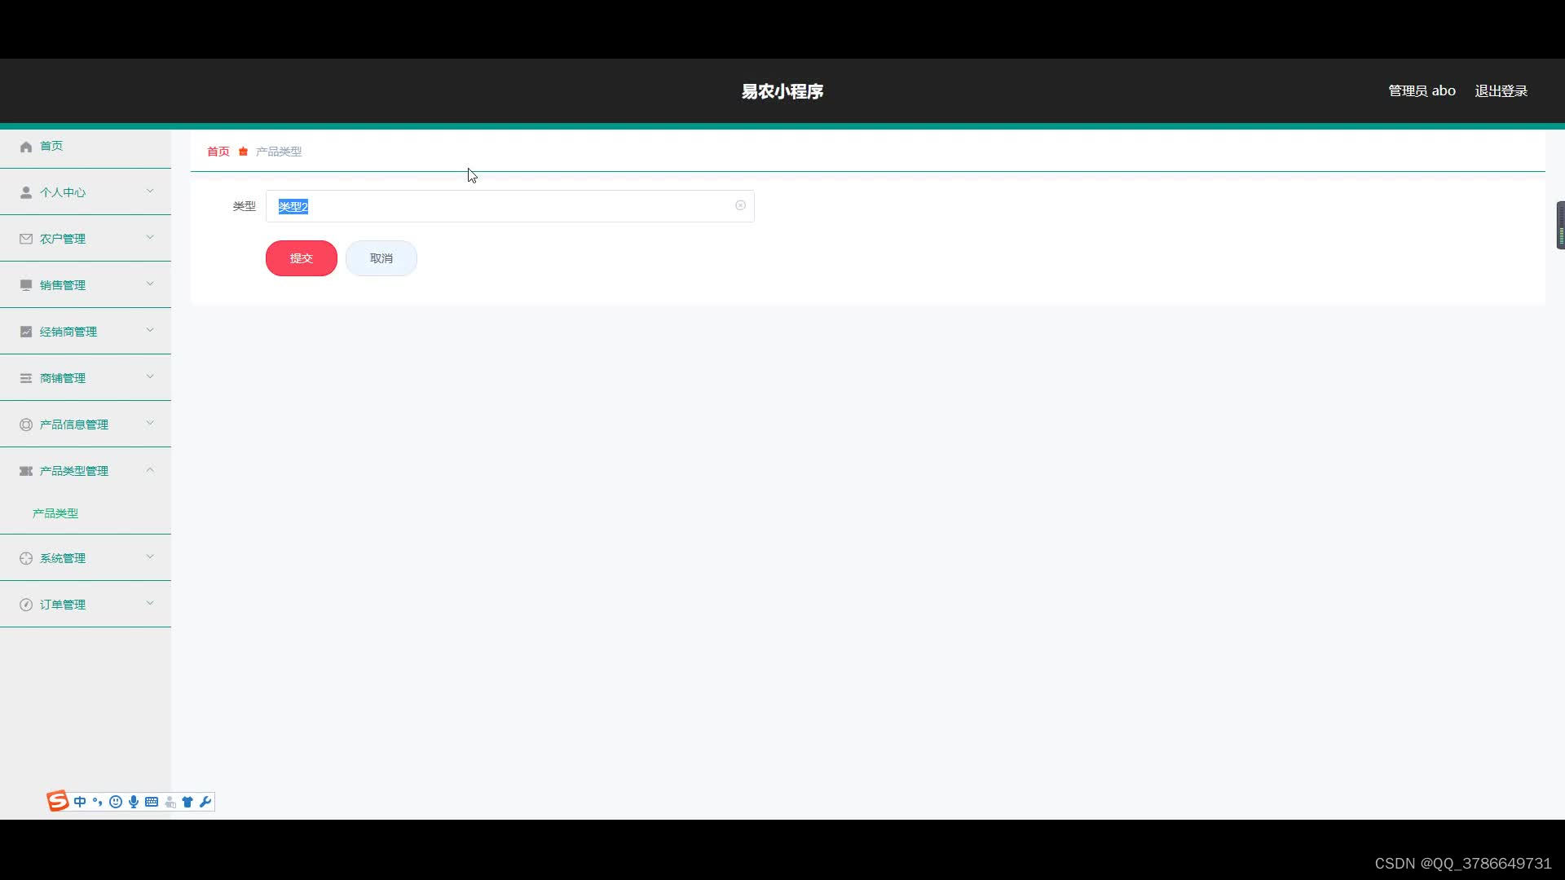Click the 类型 field label
This screenshot has width=1565, height=880.
tap(245, 206)
